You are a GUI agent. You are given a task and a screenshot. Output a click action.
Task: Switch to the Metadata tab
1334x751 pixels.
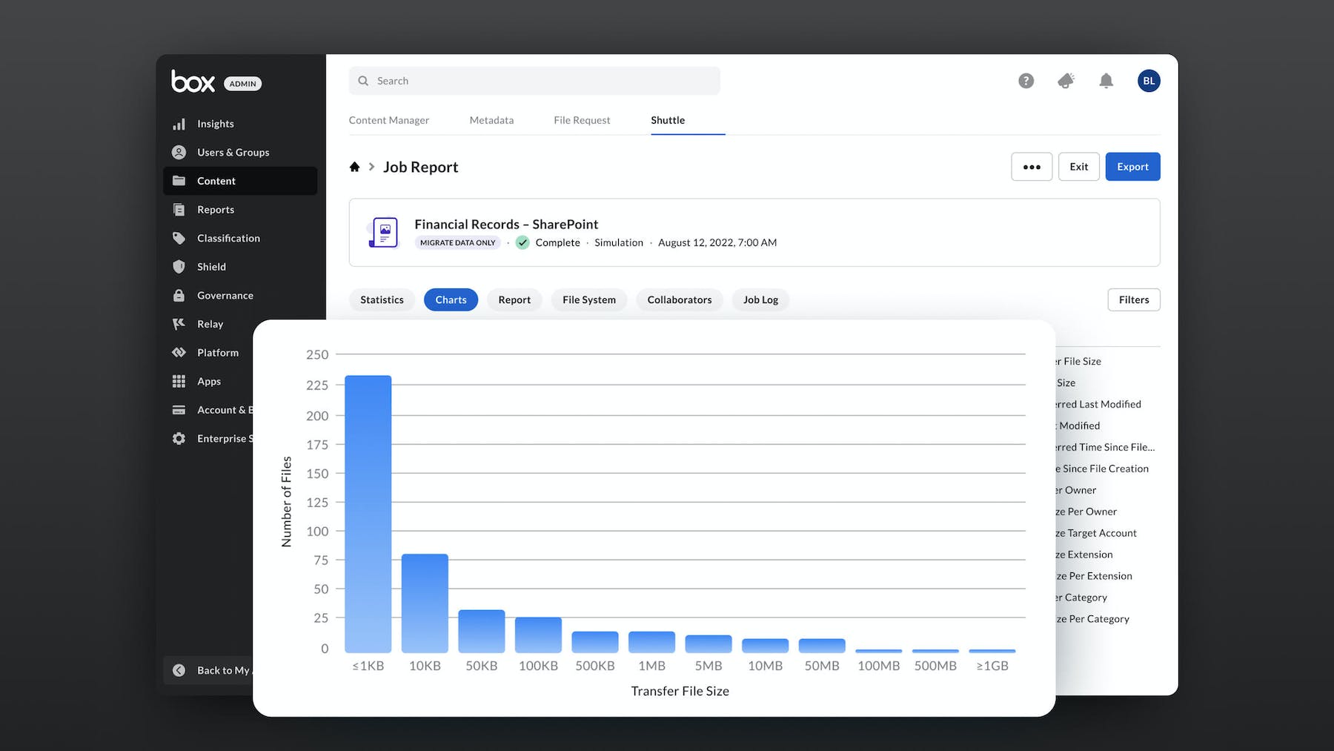tap(491, 120)
